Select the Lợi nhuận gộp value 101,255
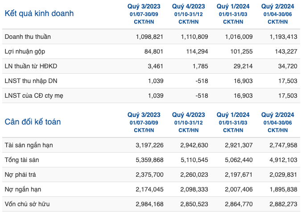 tap(242, 51)
